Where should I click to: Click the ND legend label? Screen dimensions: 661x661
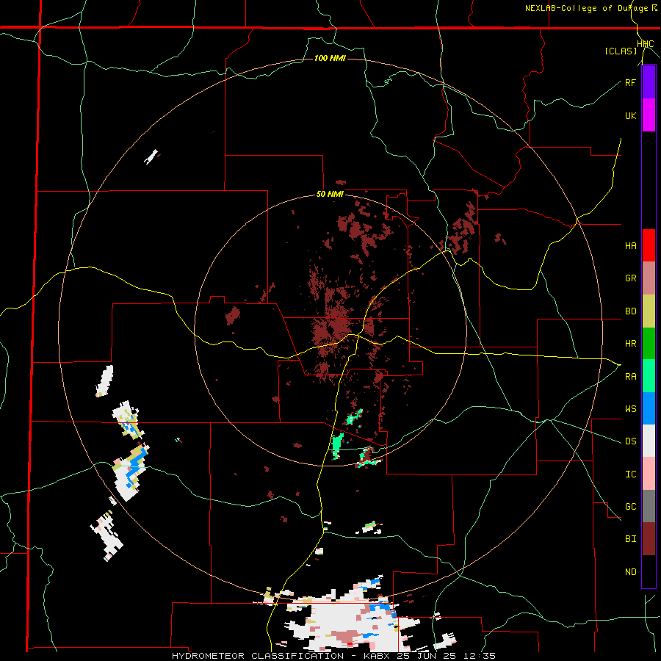tap(630, 572)
